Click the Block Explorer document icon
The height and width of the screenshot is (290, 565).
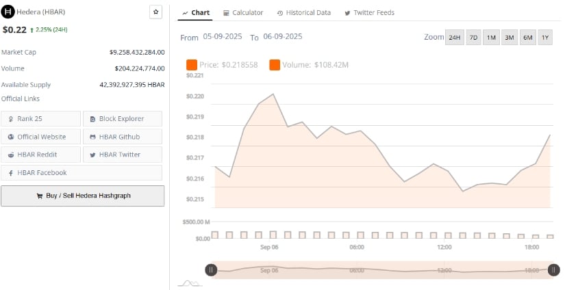[x=93, y=119]
